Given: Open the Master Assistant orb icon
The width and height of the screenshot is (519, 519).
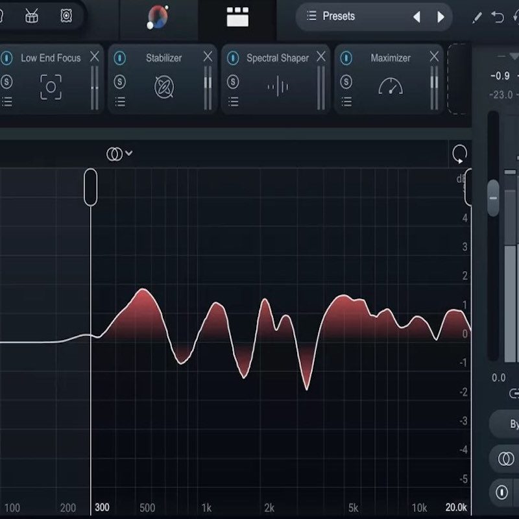Looking at the screenshot, I should (x=158, y=17).
